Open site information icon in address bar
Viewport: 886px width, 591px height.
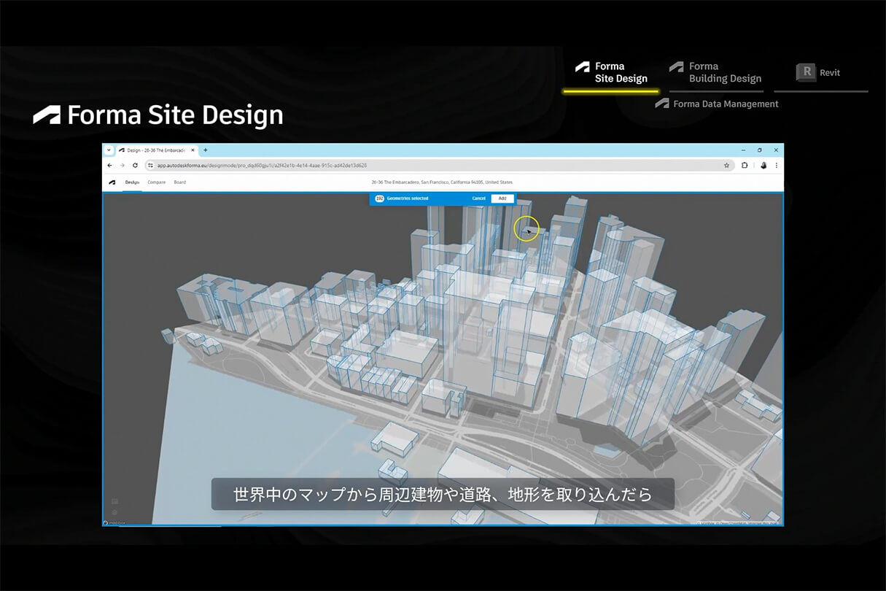coord(151,166)
